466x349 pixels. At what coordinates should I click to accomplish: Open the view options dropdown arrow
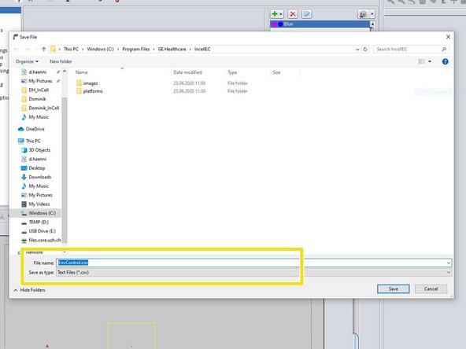[x=430, y=61]
